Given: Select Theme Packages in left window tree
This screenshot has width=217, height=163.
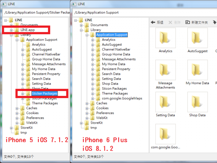Looking at the screenshot, I should point(45,103).
